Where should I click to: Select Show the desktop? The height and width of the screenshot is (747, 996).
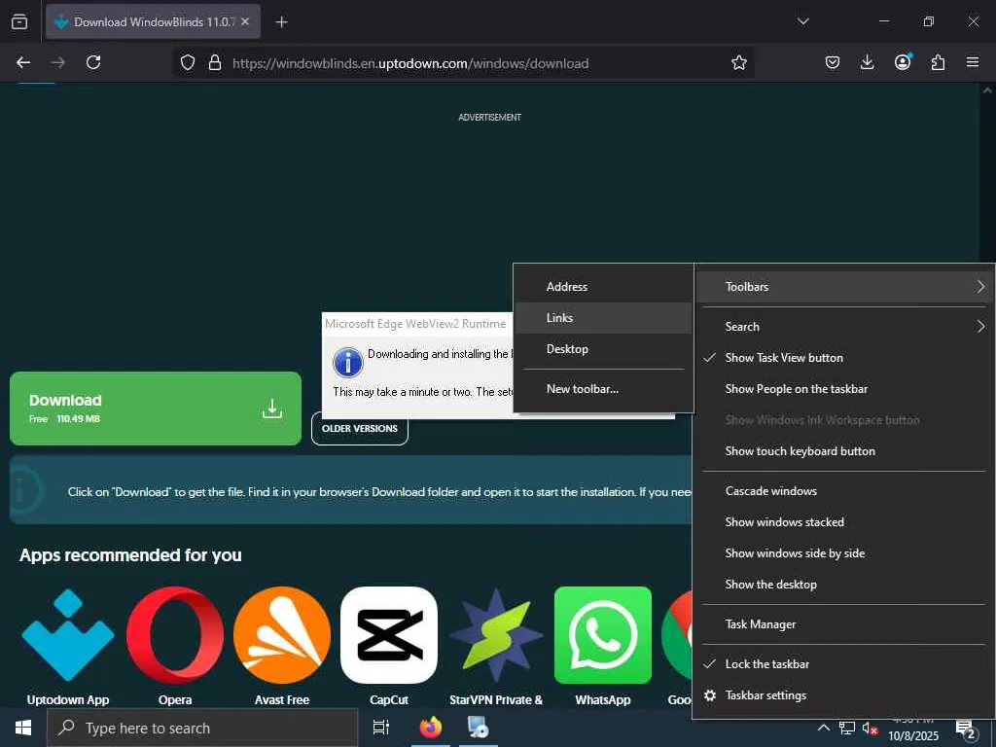[x=844, y=585]
